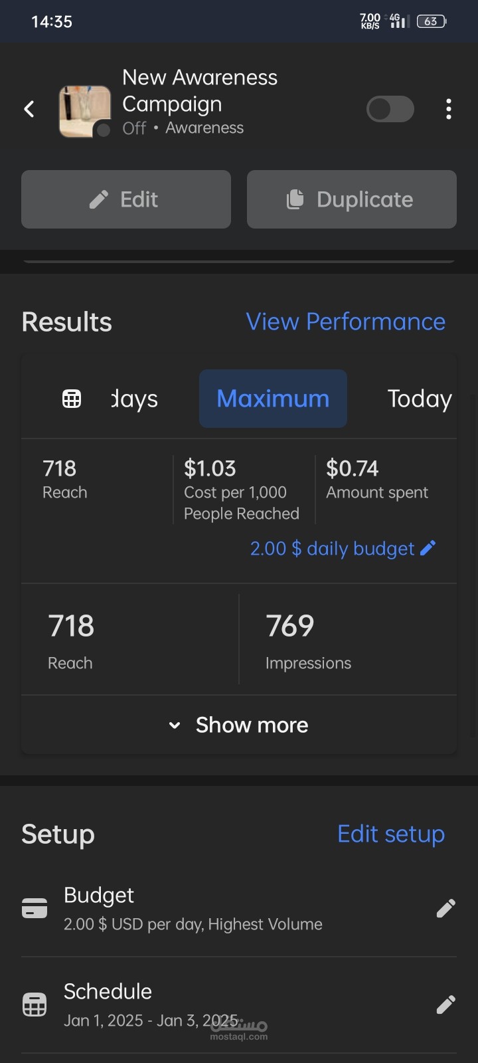478x1063 pixels.
Task: Edit Budget using its pencil icon
Action: 445,908
